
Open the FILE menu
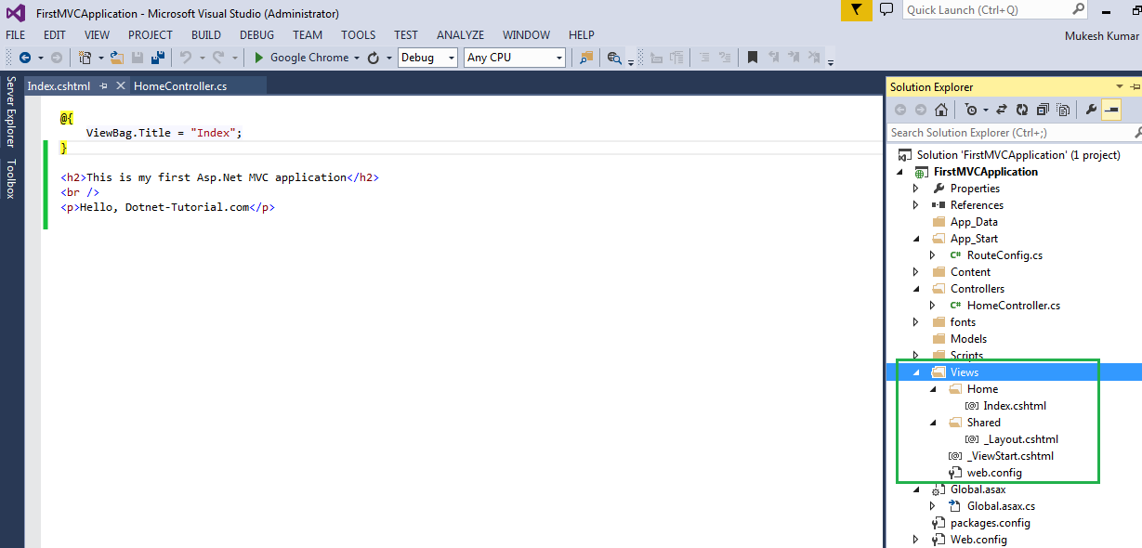[x=17, y=35]
